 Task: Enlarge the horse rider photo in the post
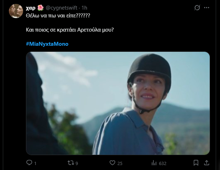coord(118,103)
